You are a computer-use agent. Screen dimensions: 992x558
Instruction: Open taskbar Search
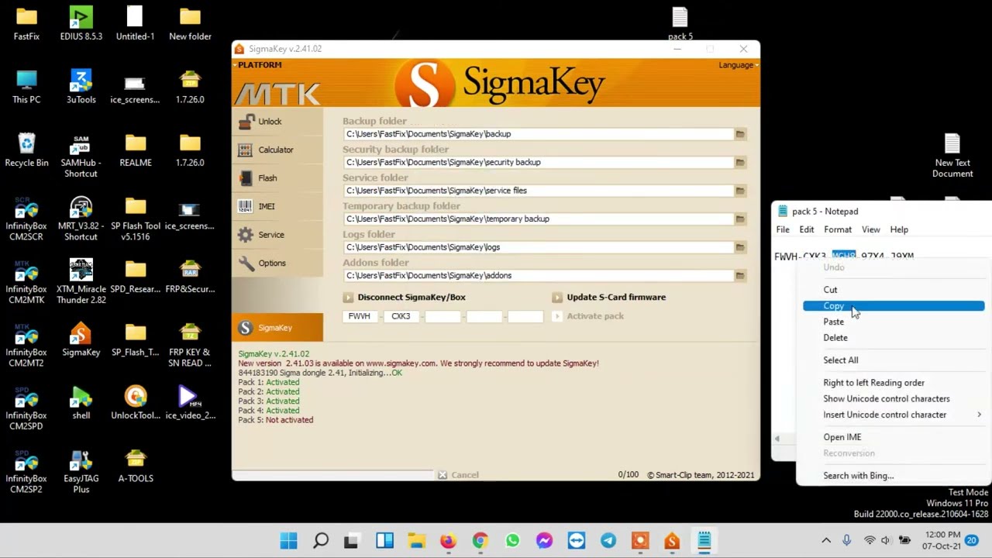coord(321,541)
